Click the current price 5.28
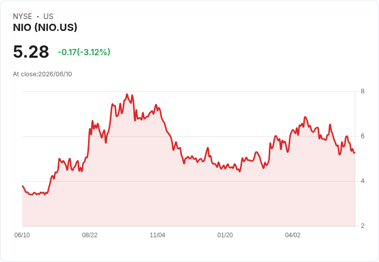This screenshot has height=262, width=379. [x=31, y=52]
